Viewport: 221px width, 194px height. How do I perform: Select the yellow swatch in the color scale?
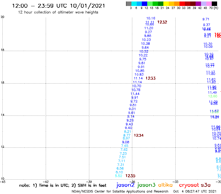click(166, 4)
